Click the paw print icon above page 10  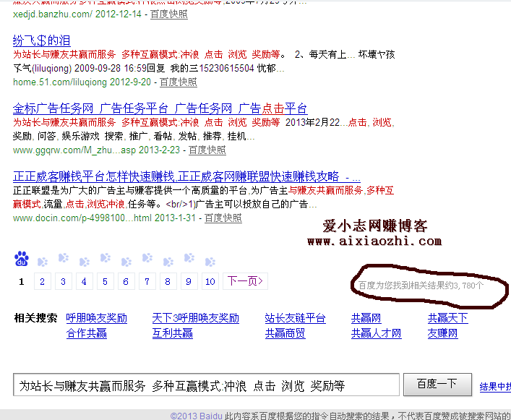[x=210, y=262]
